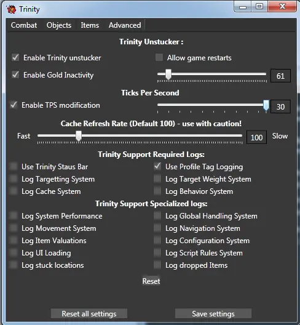This screenshot has width=300, height=325.
Task: Maximize the Trinity window
Action: click(x=259, y=7)
